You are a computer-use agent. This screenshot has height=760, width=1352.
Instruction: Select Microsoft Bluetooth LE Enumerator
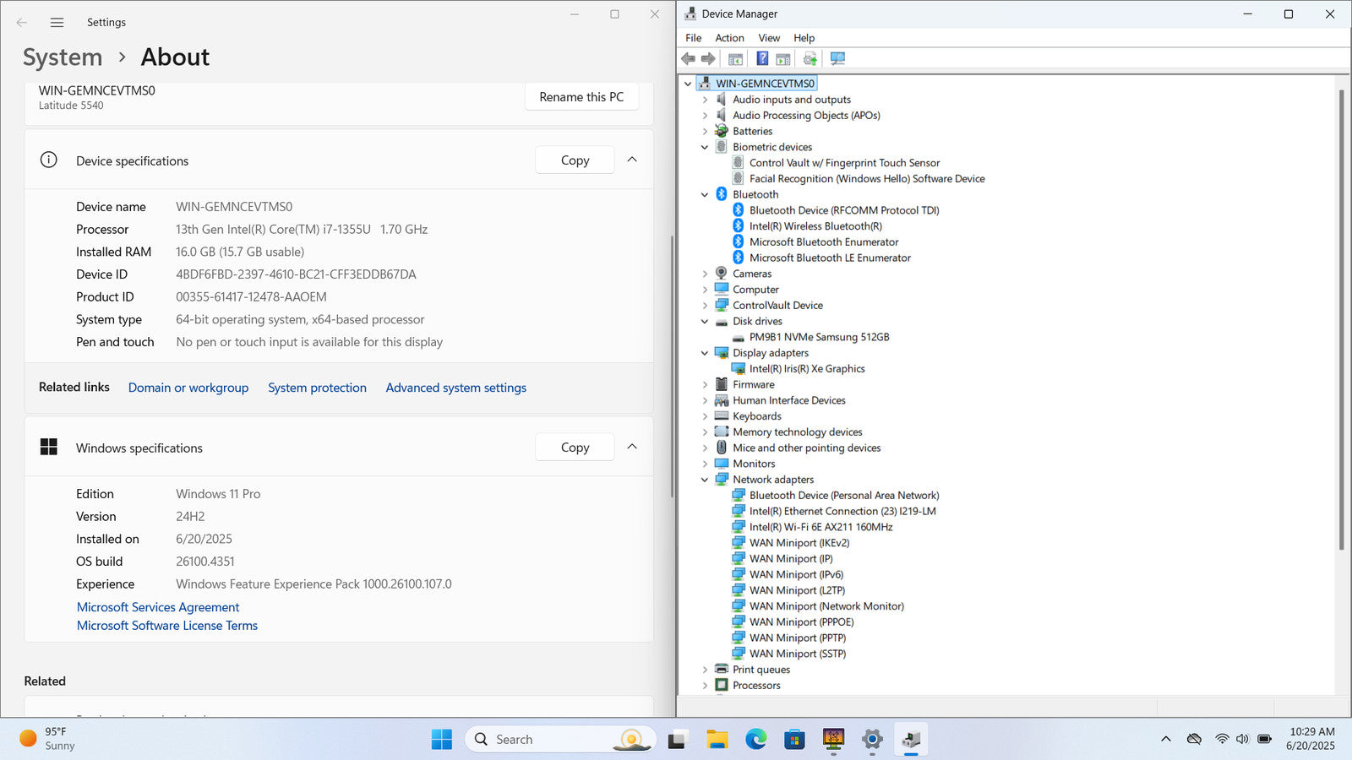[x=830, y=258]
